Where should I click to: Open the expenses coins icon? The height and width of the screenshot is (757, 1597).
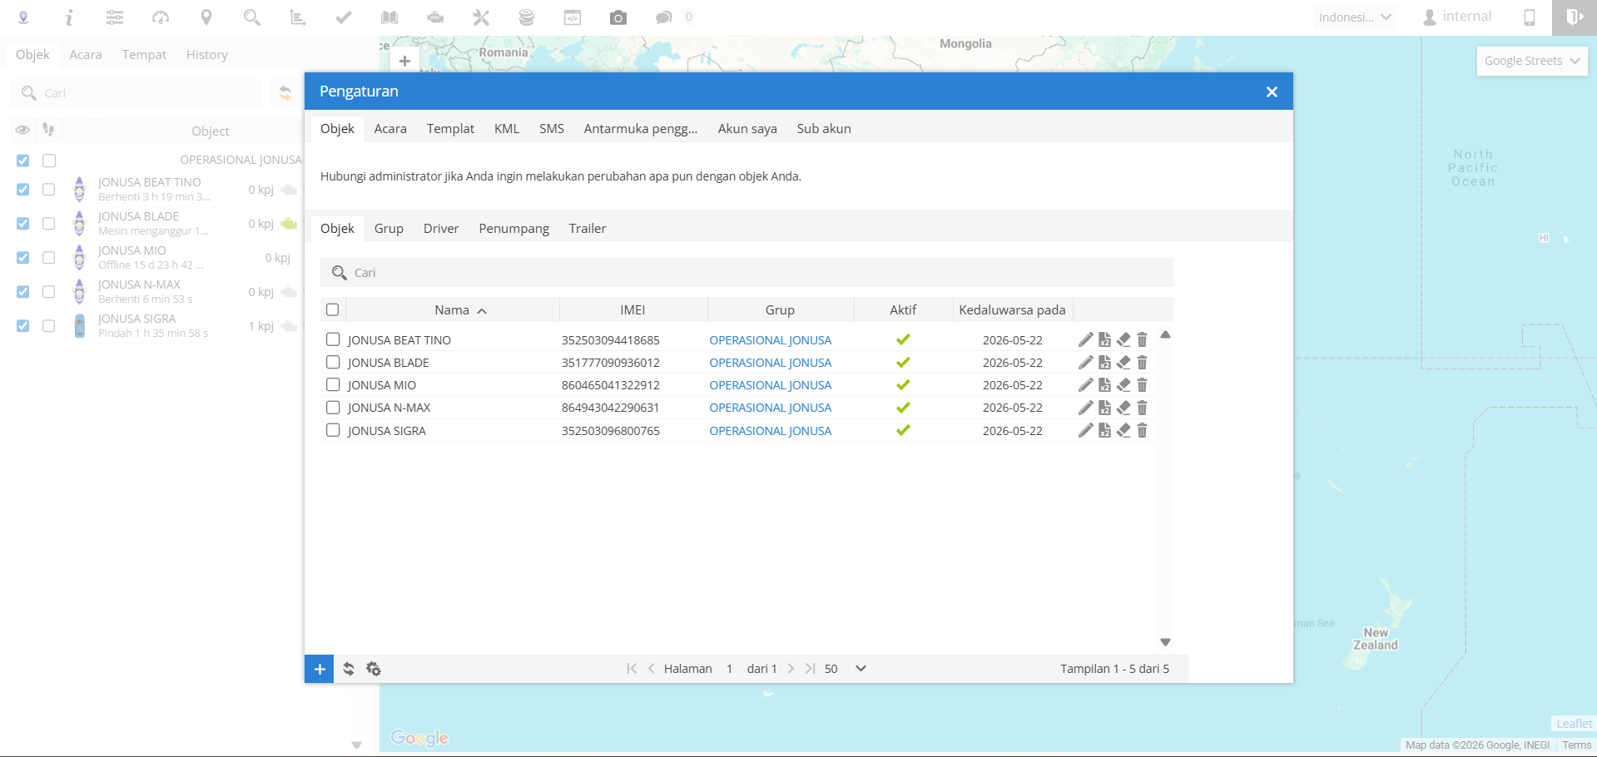point(527,17)
